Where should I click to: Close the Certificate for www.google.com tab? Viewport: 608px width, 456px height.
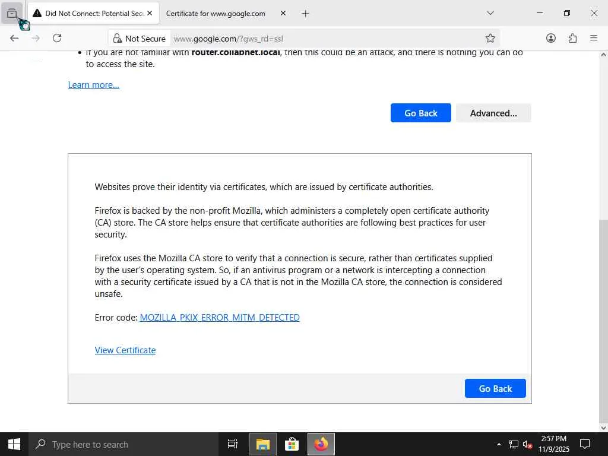tap(283, 13)
